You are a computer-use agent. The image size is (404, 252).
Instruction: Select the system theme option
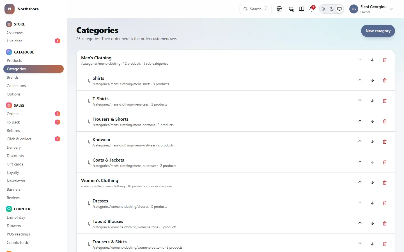pos(339,9)
